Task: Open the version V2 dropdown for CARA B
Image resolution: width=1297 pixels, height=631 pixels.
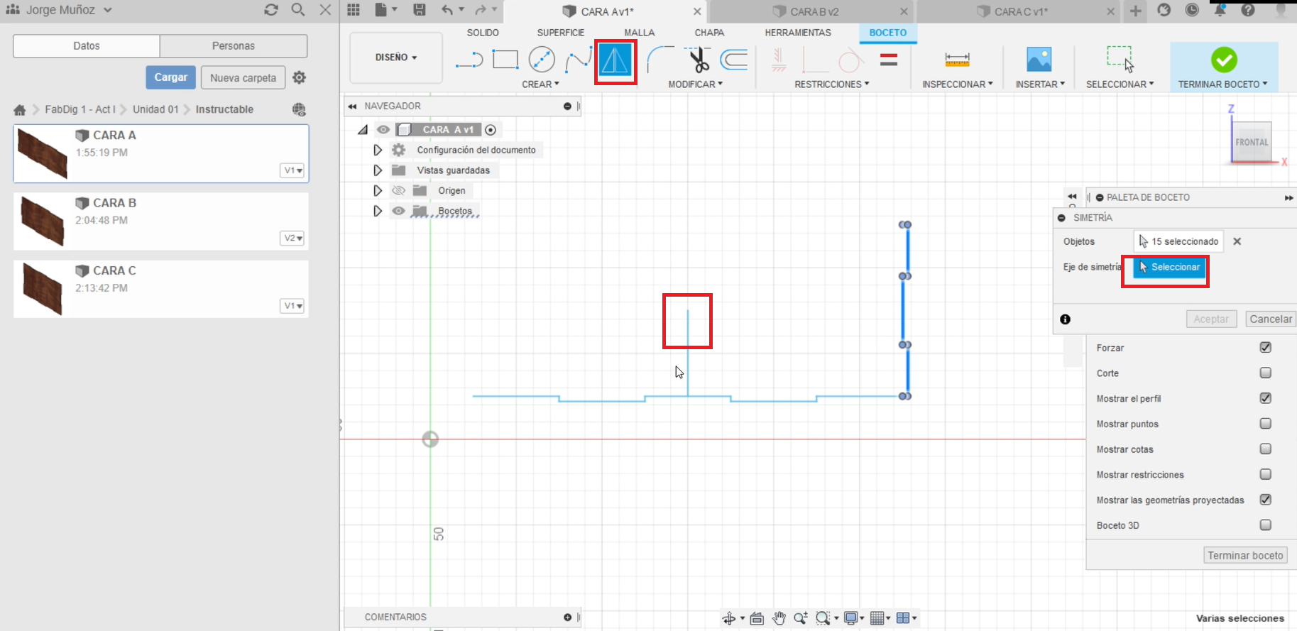Action: 292,238
